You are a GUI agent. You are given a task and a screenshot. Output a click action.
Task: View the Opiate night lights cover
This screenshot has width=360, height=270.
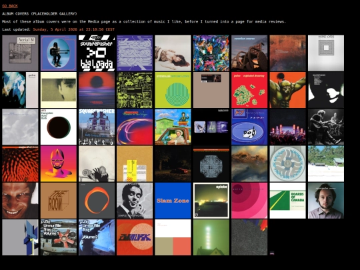[211, 201]
